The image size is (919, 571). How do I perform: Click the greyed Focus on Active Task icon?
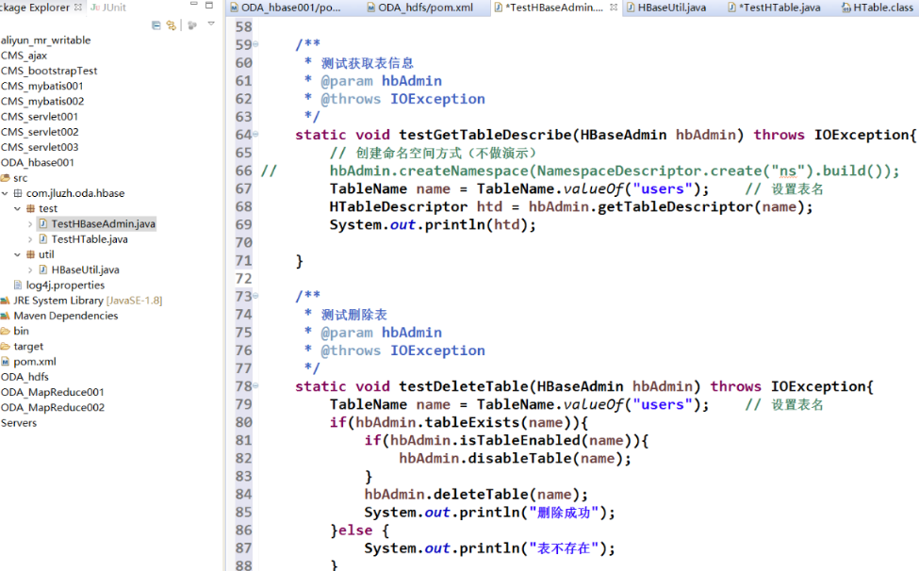click(192, 25)
